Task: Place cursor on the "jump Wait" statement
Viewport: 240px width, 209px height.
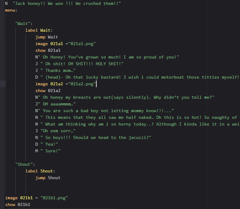Action: (x=46, y=37)
